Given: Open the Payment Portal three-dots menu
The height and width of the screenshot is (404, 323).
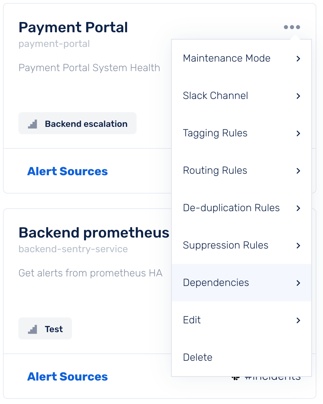Looking at the screenshot, I should coord(292,27).
